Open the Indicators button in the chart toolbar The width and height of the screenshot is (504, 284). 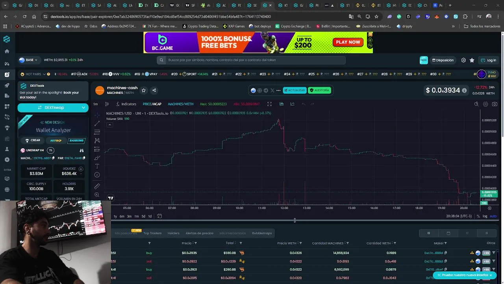pos(126,104)
